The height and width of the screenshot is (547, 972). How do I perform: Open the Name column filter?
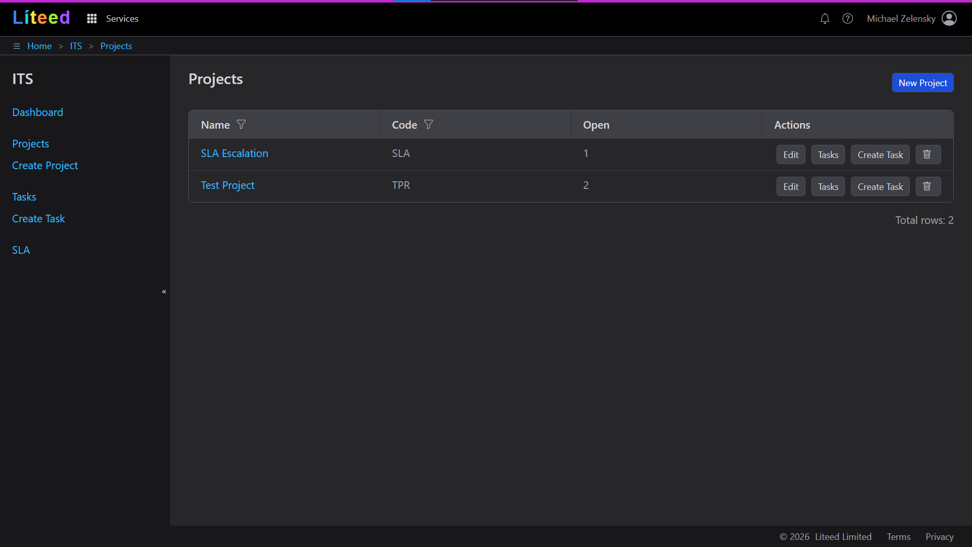(241, 125)
